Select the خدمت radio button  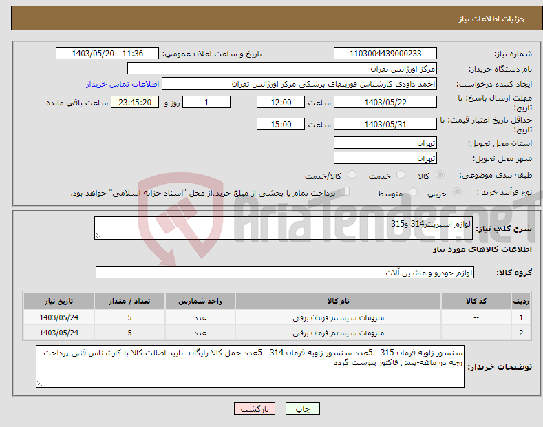pos(401,175)
